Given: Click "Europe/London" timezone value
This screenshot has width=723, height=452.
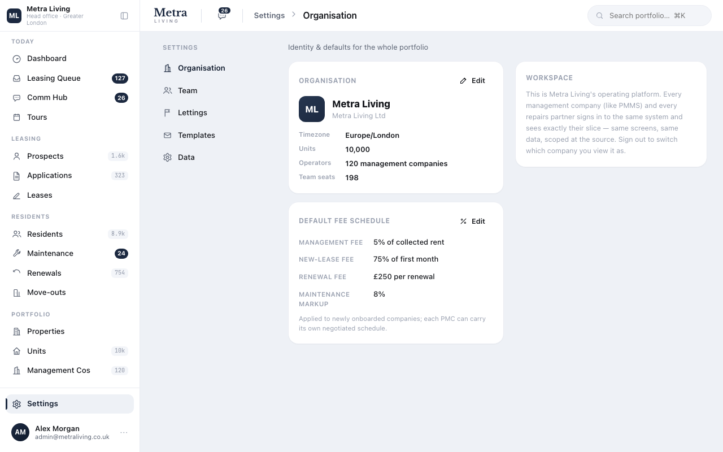Looking at the screenshot, I should point(372,136).
